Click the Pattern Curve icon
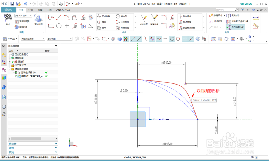The image size is (269, 161). (75, 26)
